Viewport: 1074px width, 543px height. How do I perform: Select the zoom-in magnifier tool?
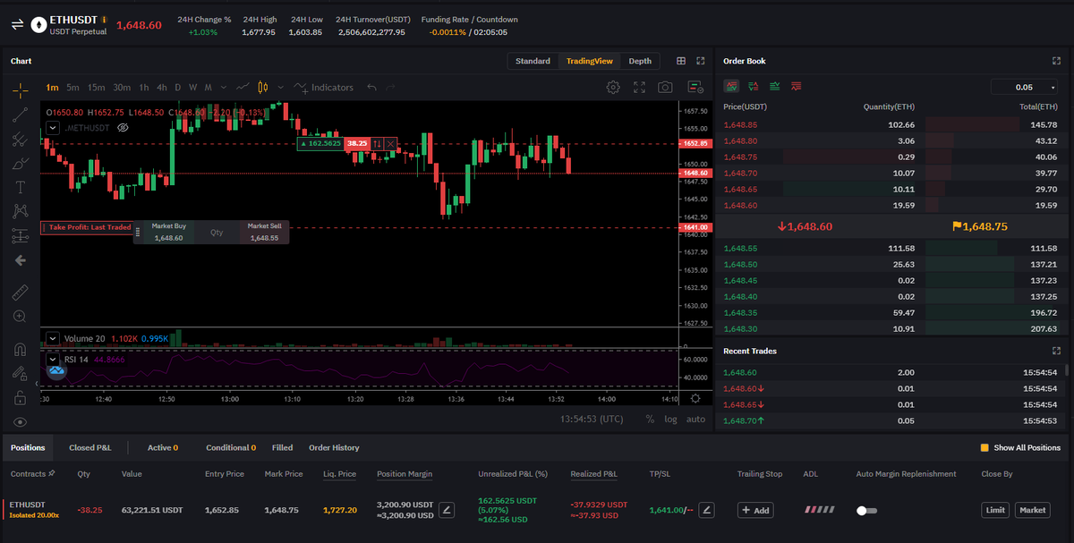click(20, 316)
